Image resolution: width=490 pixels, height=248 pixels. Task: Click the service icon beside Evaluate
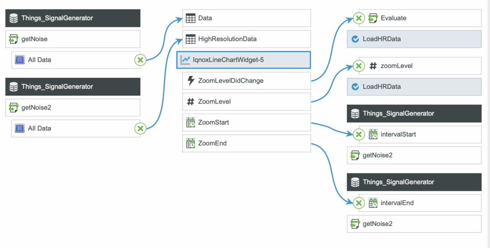pyautogui.click(x=373, y=18)
